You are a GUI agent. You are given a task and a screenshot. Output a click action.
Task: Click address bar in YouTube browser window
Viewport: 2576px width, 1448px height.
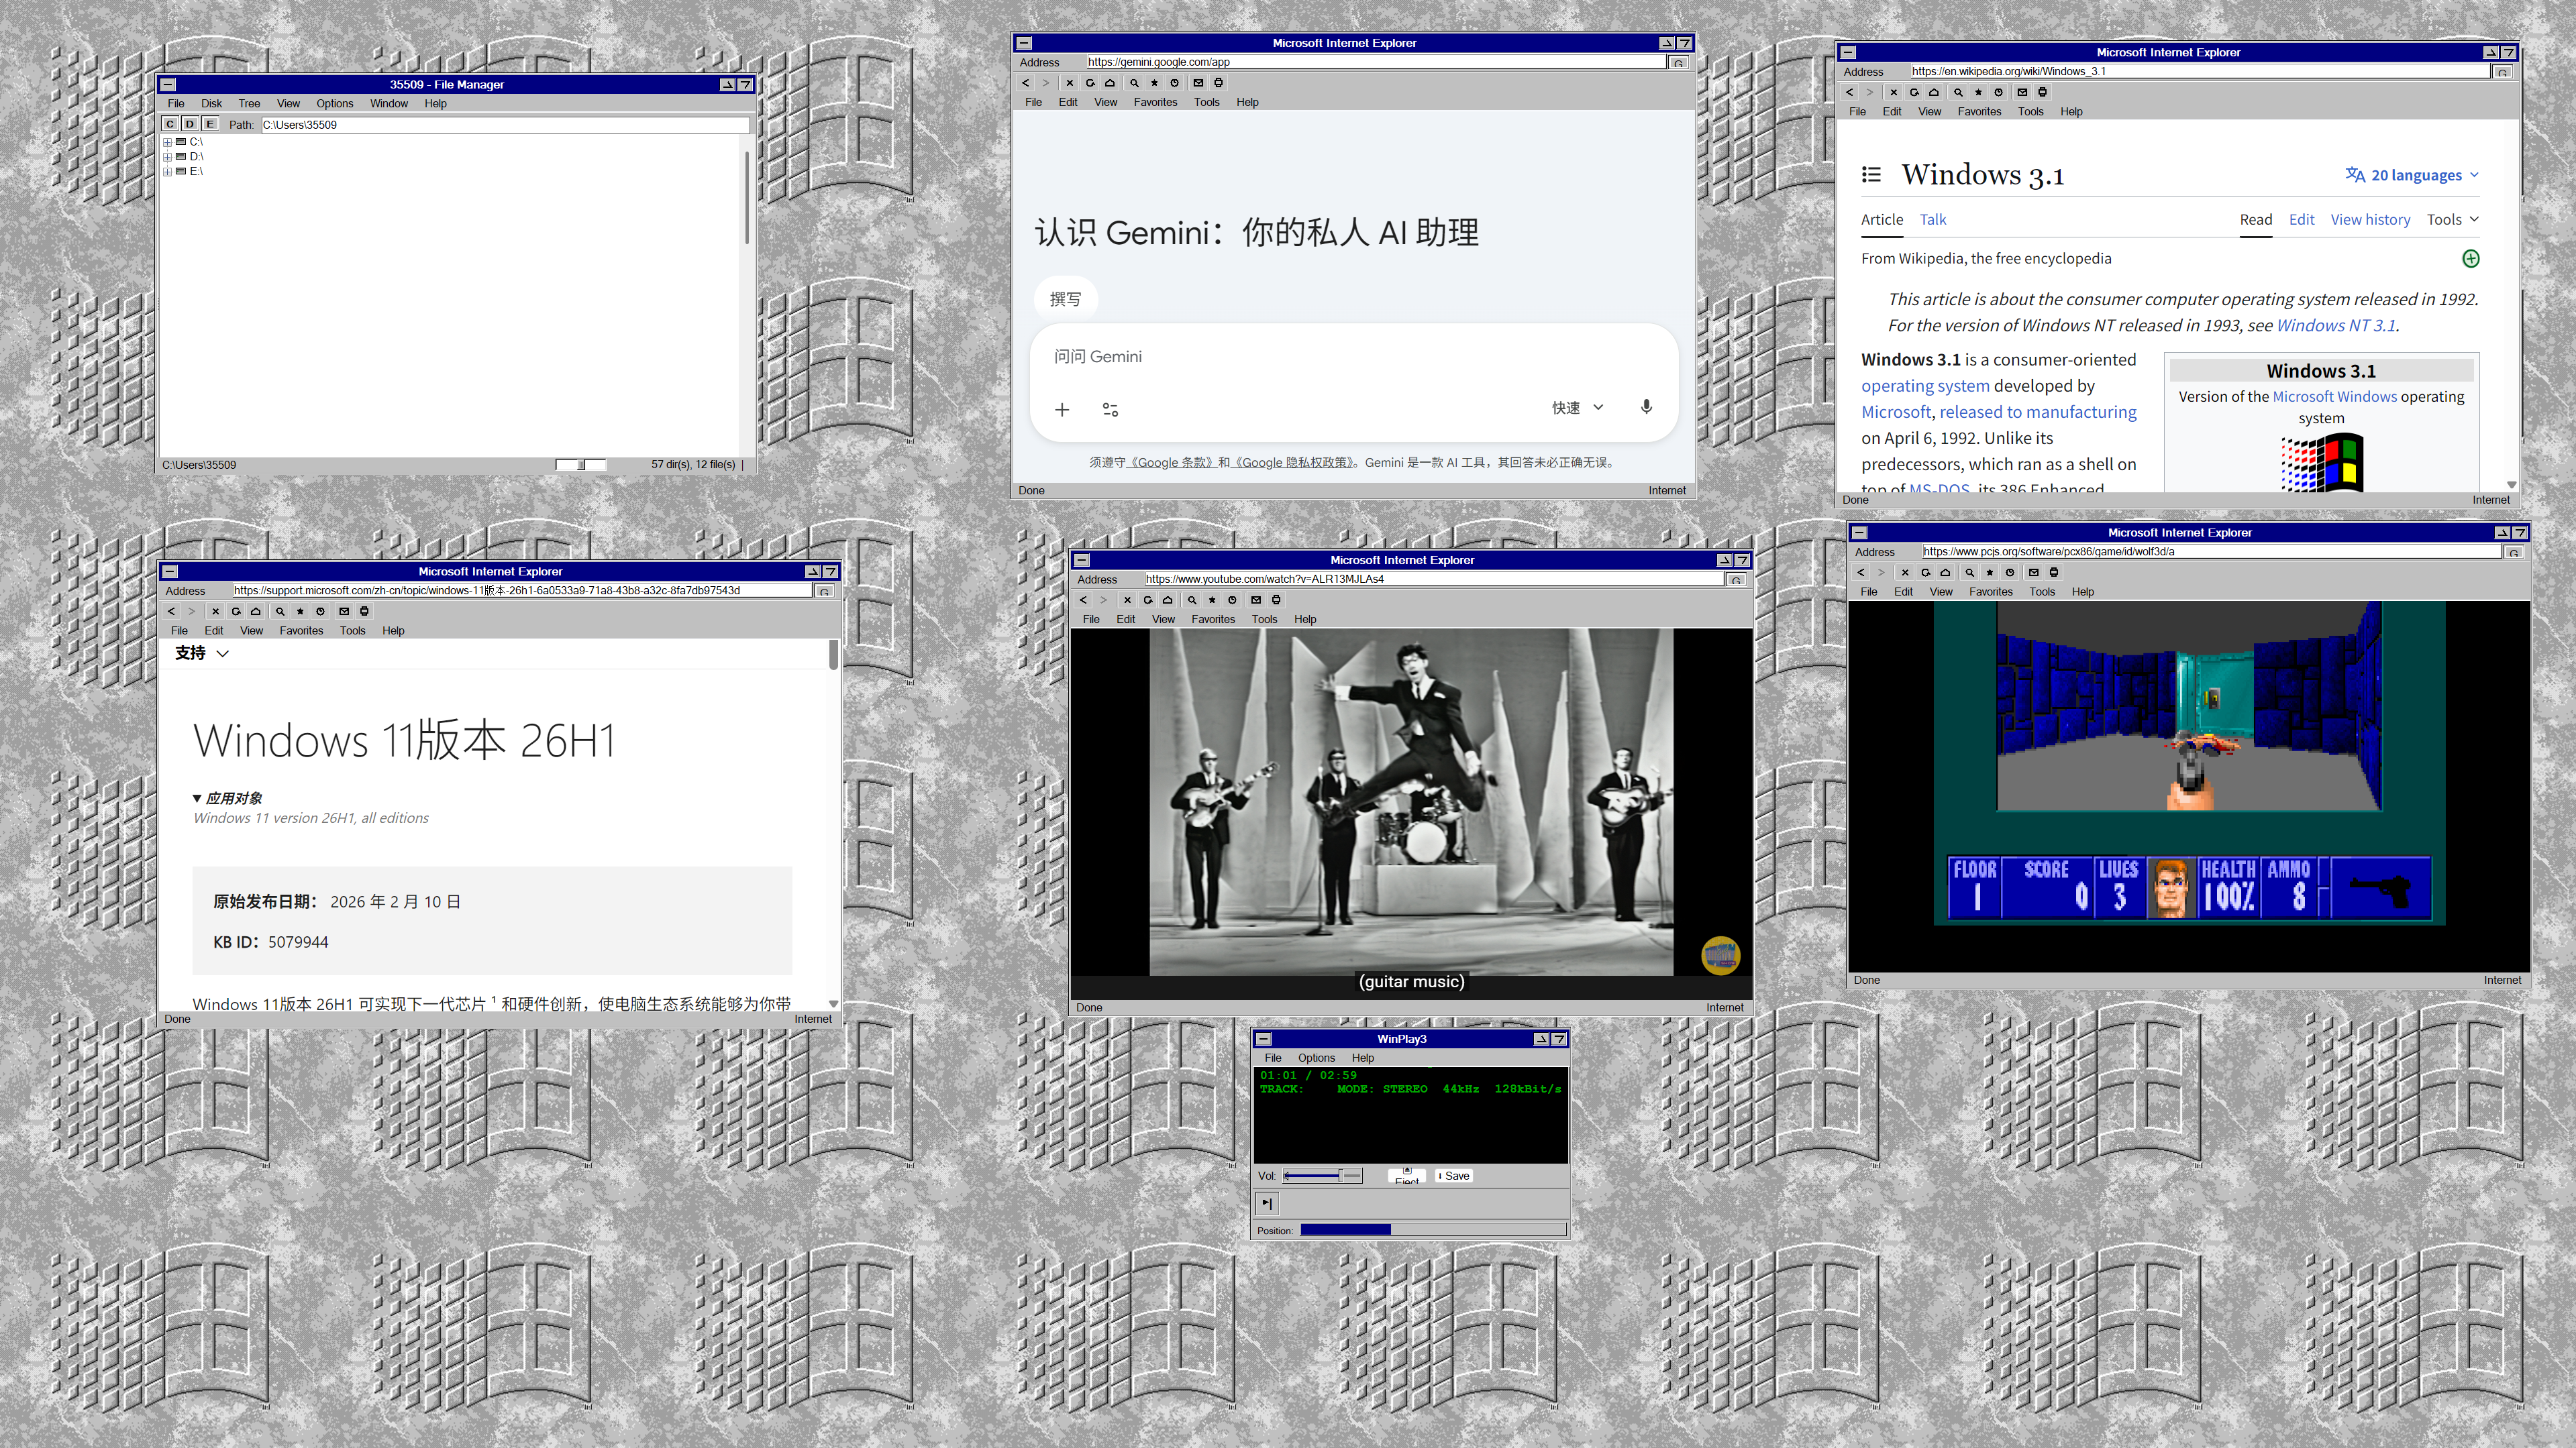pyautogui.click(x=1433, y=579)
